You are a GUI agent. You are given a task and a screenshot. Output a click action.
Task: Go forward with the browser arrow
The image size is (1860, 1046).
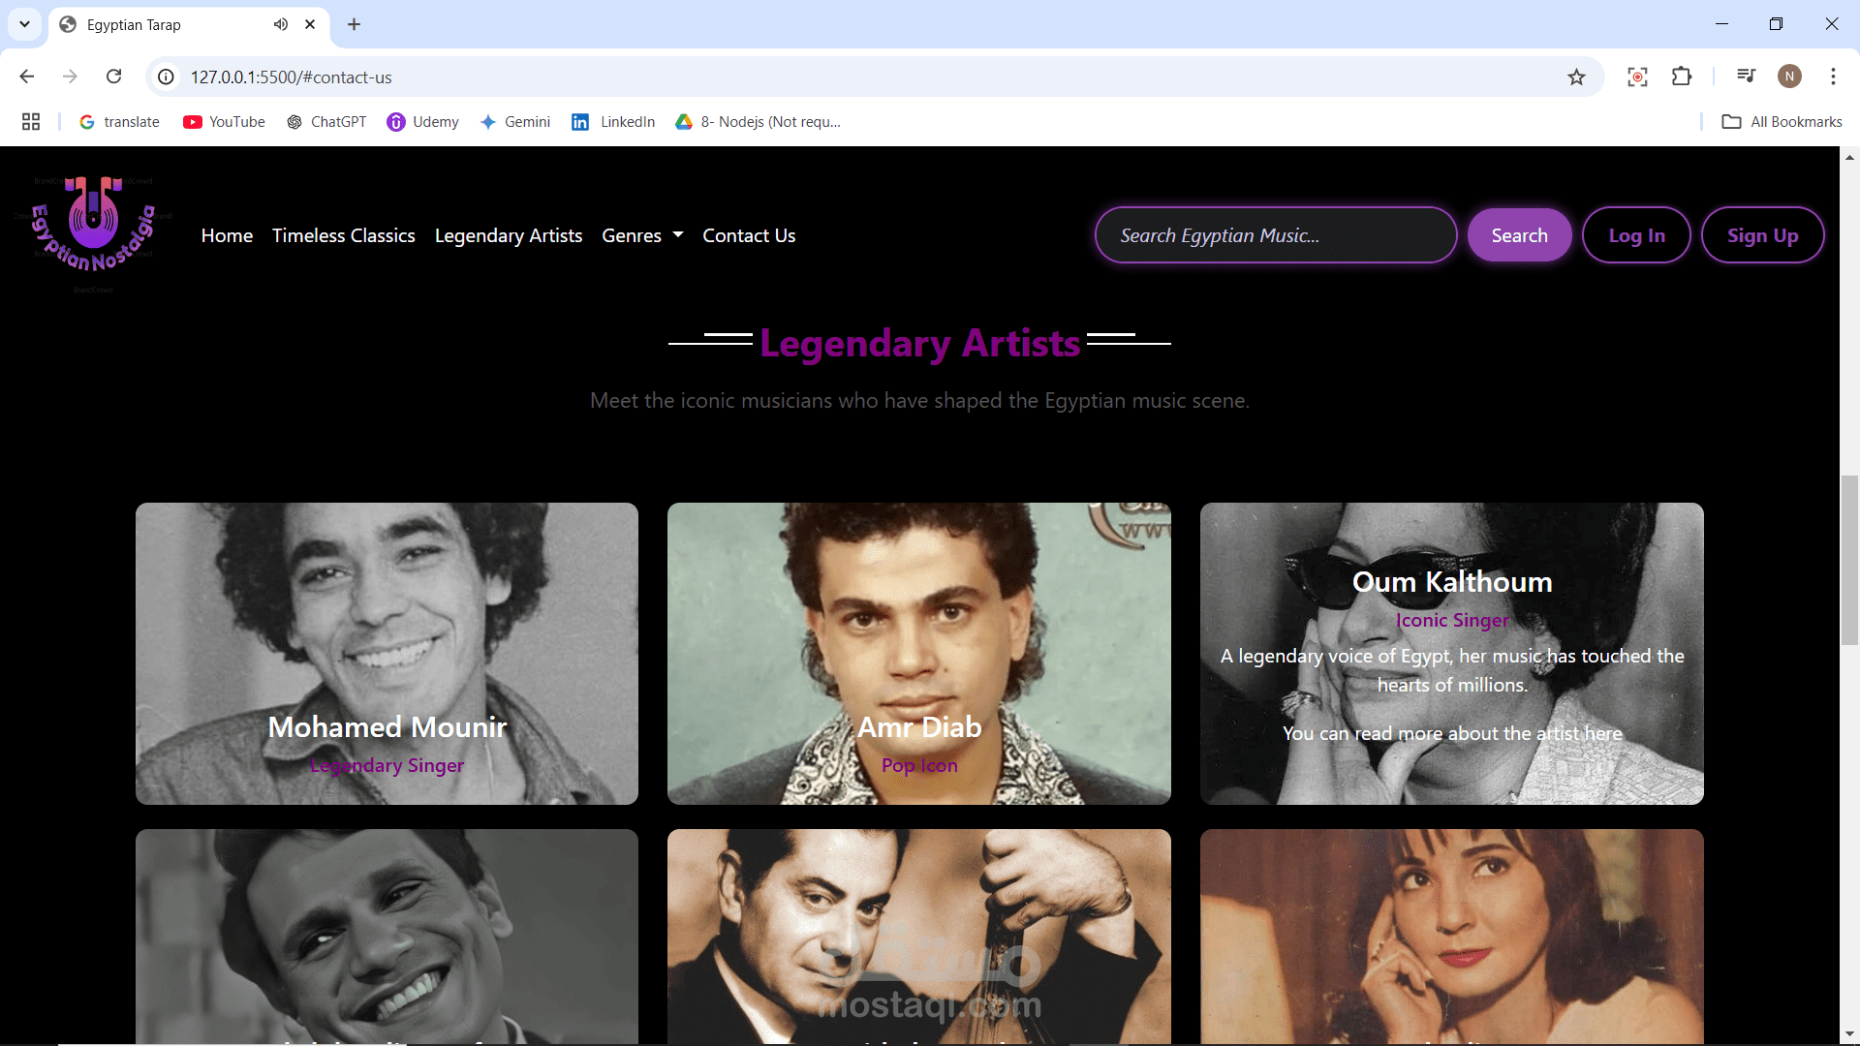[x=70, y=77]
